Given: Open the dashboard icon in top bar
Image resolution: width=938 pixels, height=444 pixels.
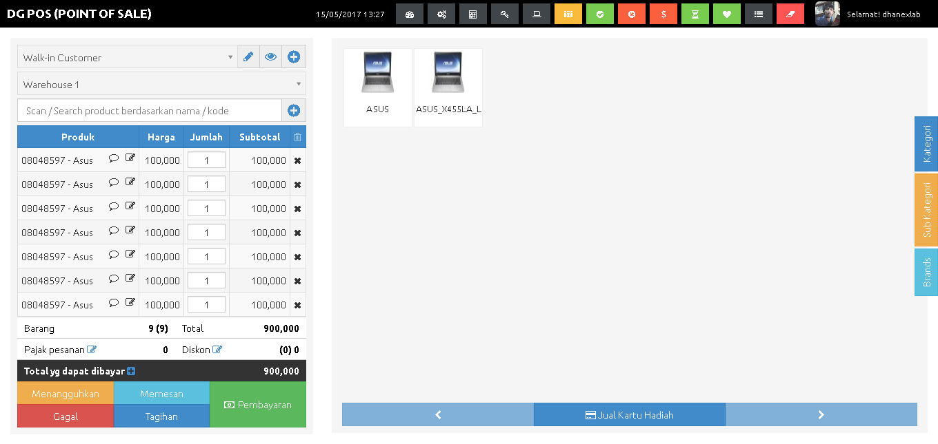Looking at the screenshot, I should pos(410,14).
